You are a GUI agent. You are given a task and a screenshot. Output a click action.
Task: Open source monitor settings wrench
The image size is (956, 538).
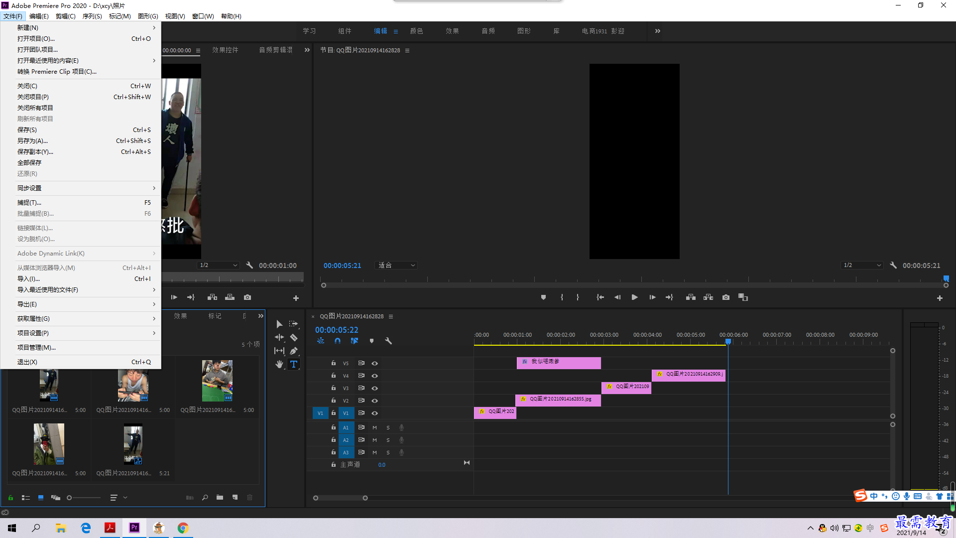coord(249,265)
